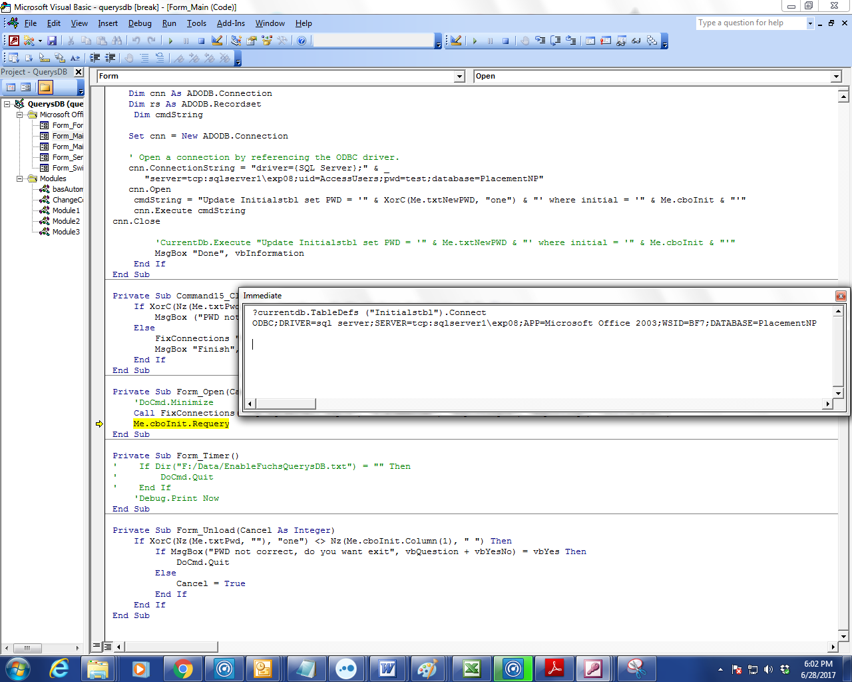Viewport: 852px width, 682px height.
Task: Toggle Design Mode on the Standard toolbar
Action: pos(217,41)
